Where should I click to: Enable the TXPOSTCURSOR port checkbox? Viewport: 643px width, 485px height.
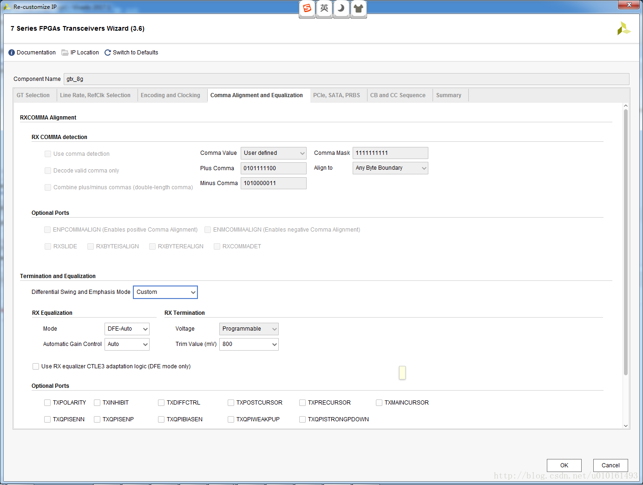pyautogui.click(x=231, y=403)
